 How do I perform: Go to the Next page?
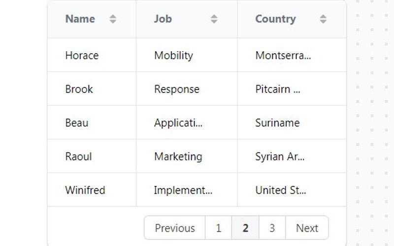307,228
